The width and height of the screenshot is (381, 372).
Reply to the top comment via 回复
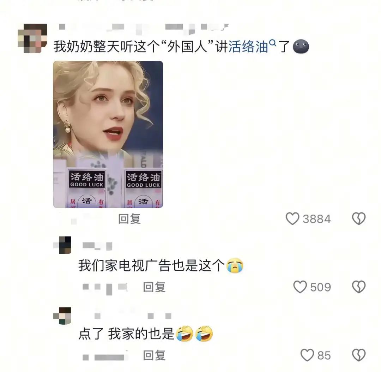129,219
